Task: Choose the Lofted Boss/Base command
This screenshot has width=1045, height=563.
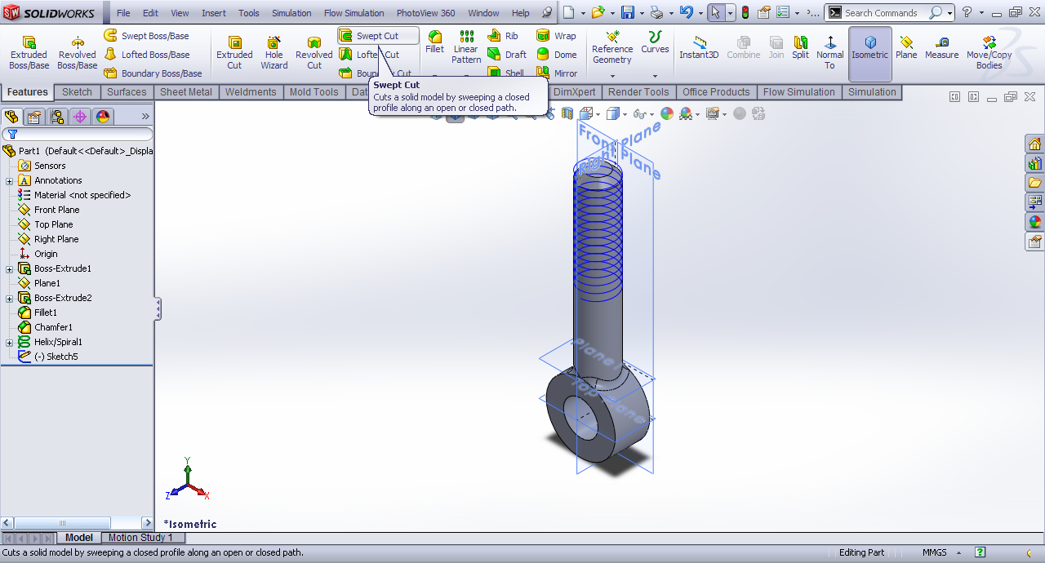Action: pyautogui.click(x=146, y=55)
